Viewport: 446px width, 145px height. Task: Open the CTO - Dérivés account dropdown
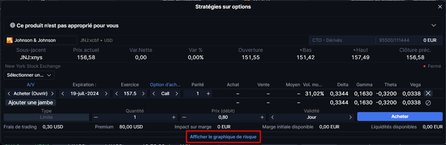point(342,40)
